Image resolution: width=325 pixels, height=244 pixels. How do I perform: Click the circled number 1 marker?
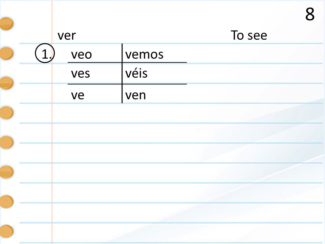coord(45,53)
